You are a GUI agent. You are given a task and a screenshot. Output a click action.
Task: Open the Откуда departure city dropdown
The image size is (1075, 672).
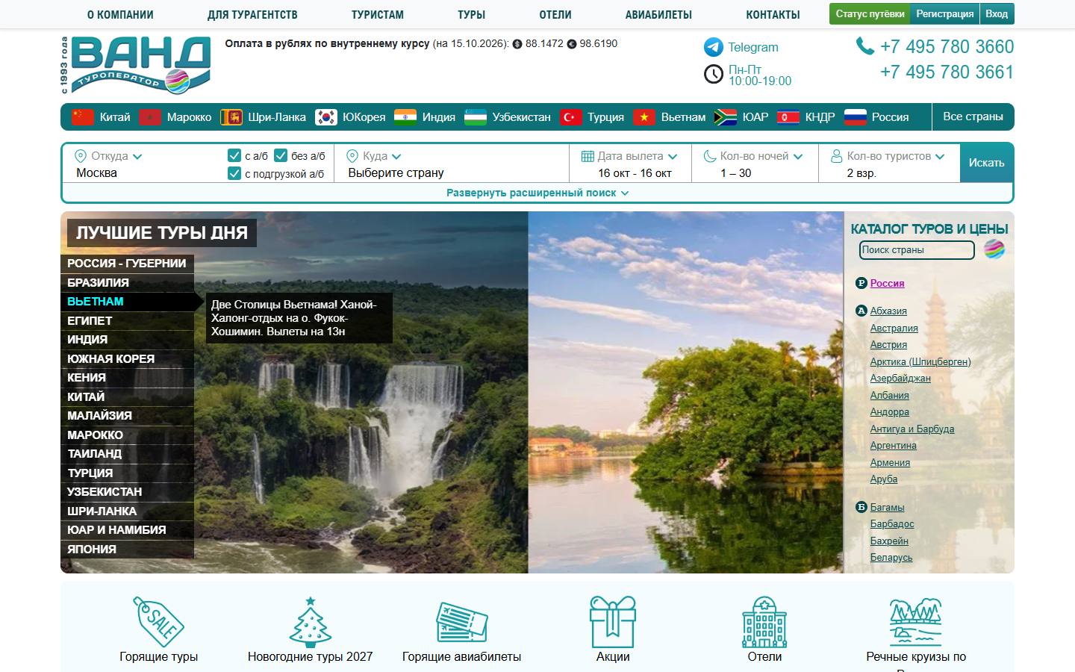tap(108, 156)
